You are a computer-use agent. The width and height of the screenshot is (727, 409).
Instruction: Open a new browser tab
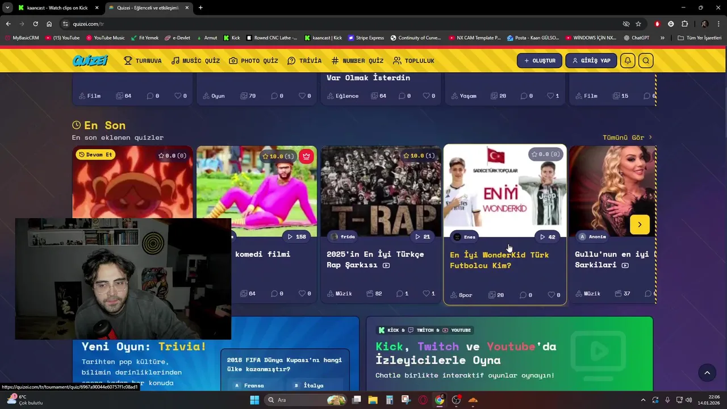(200, 8)
